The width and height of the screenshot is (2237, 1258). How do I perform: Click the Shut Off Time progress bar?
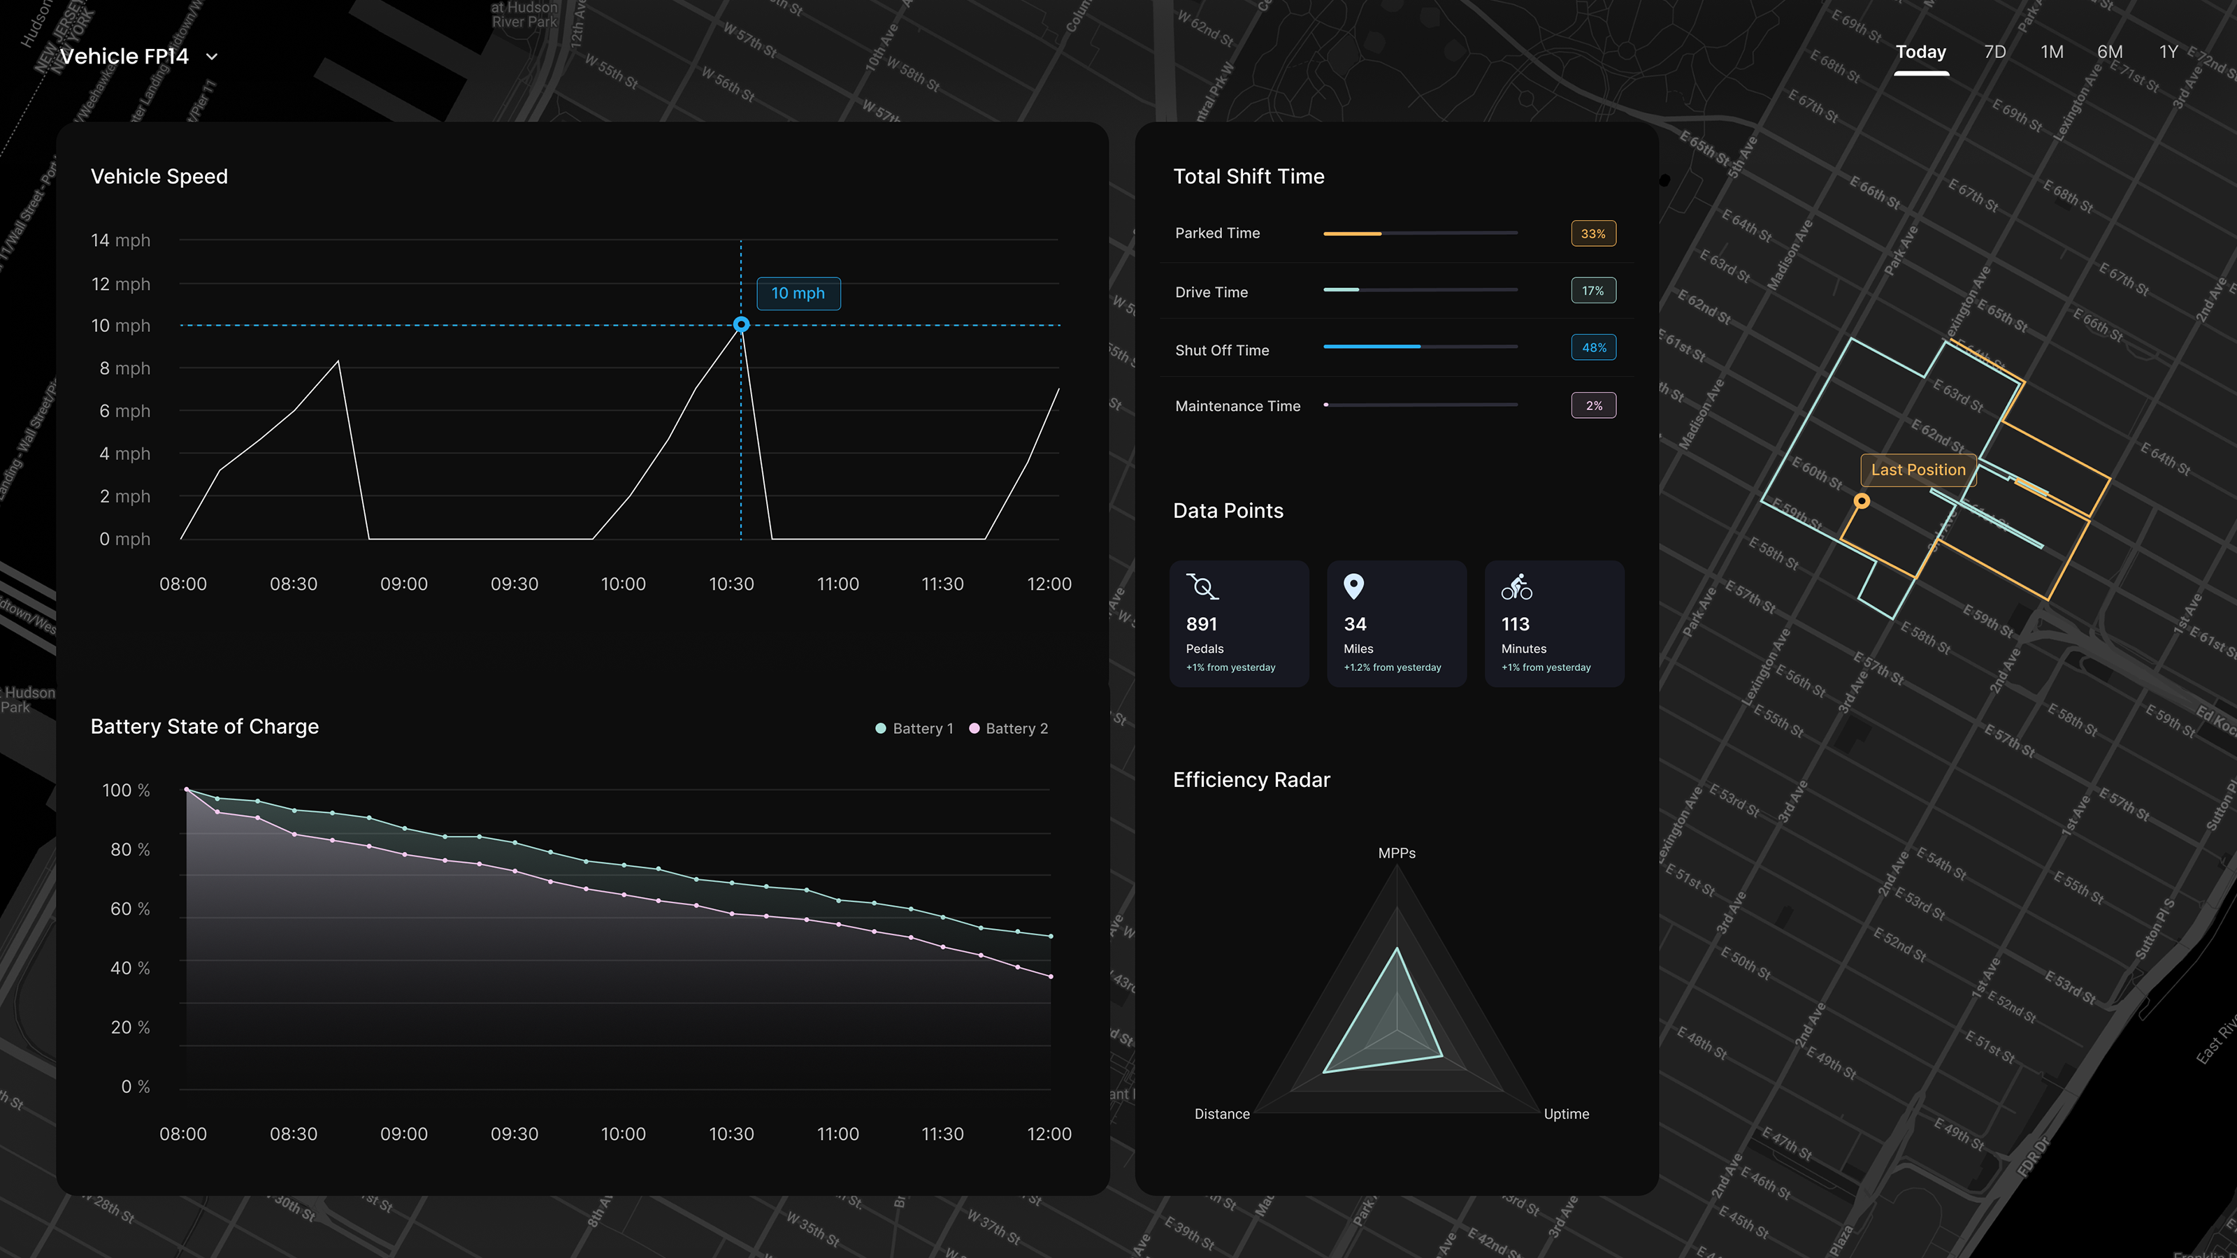[1420, 347]
